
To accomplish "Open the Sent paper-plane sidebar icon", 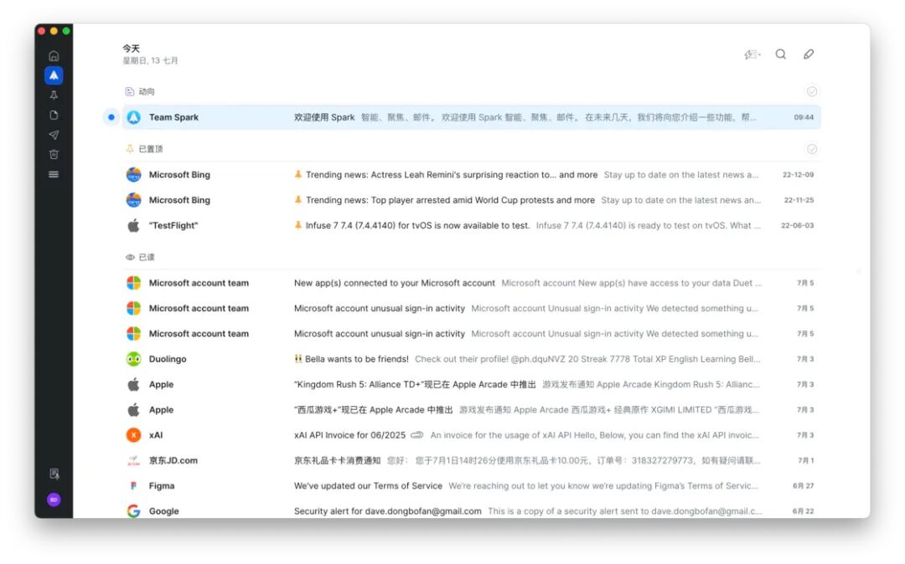I will 54,135.
